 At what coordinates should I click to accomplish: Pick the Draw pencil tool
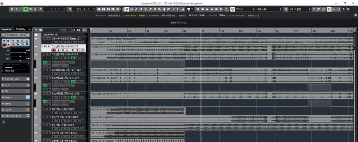click(136, 9)
